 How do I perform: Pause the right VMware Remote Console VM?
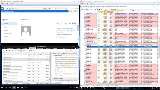[x=87, y=4]
